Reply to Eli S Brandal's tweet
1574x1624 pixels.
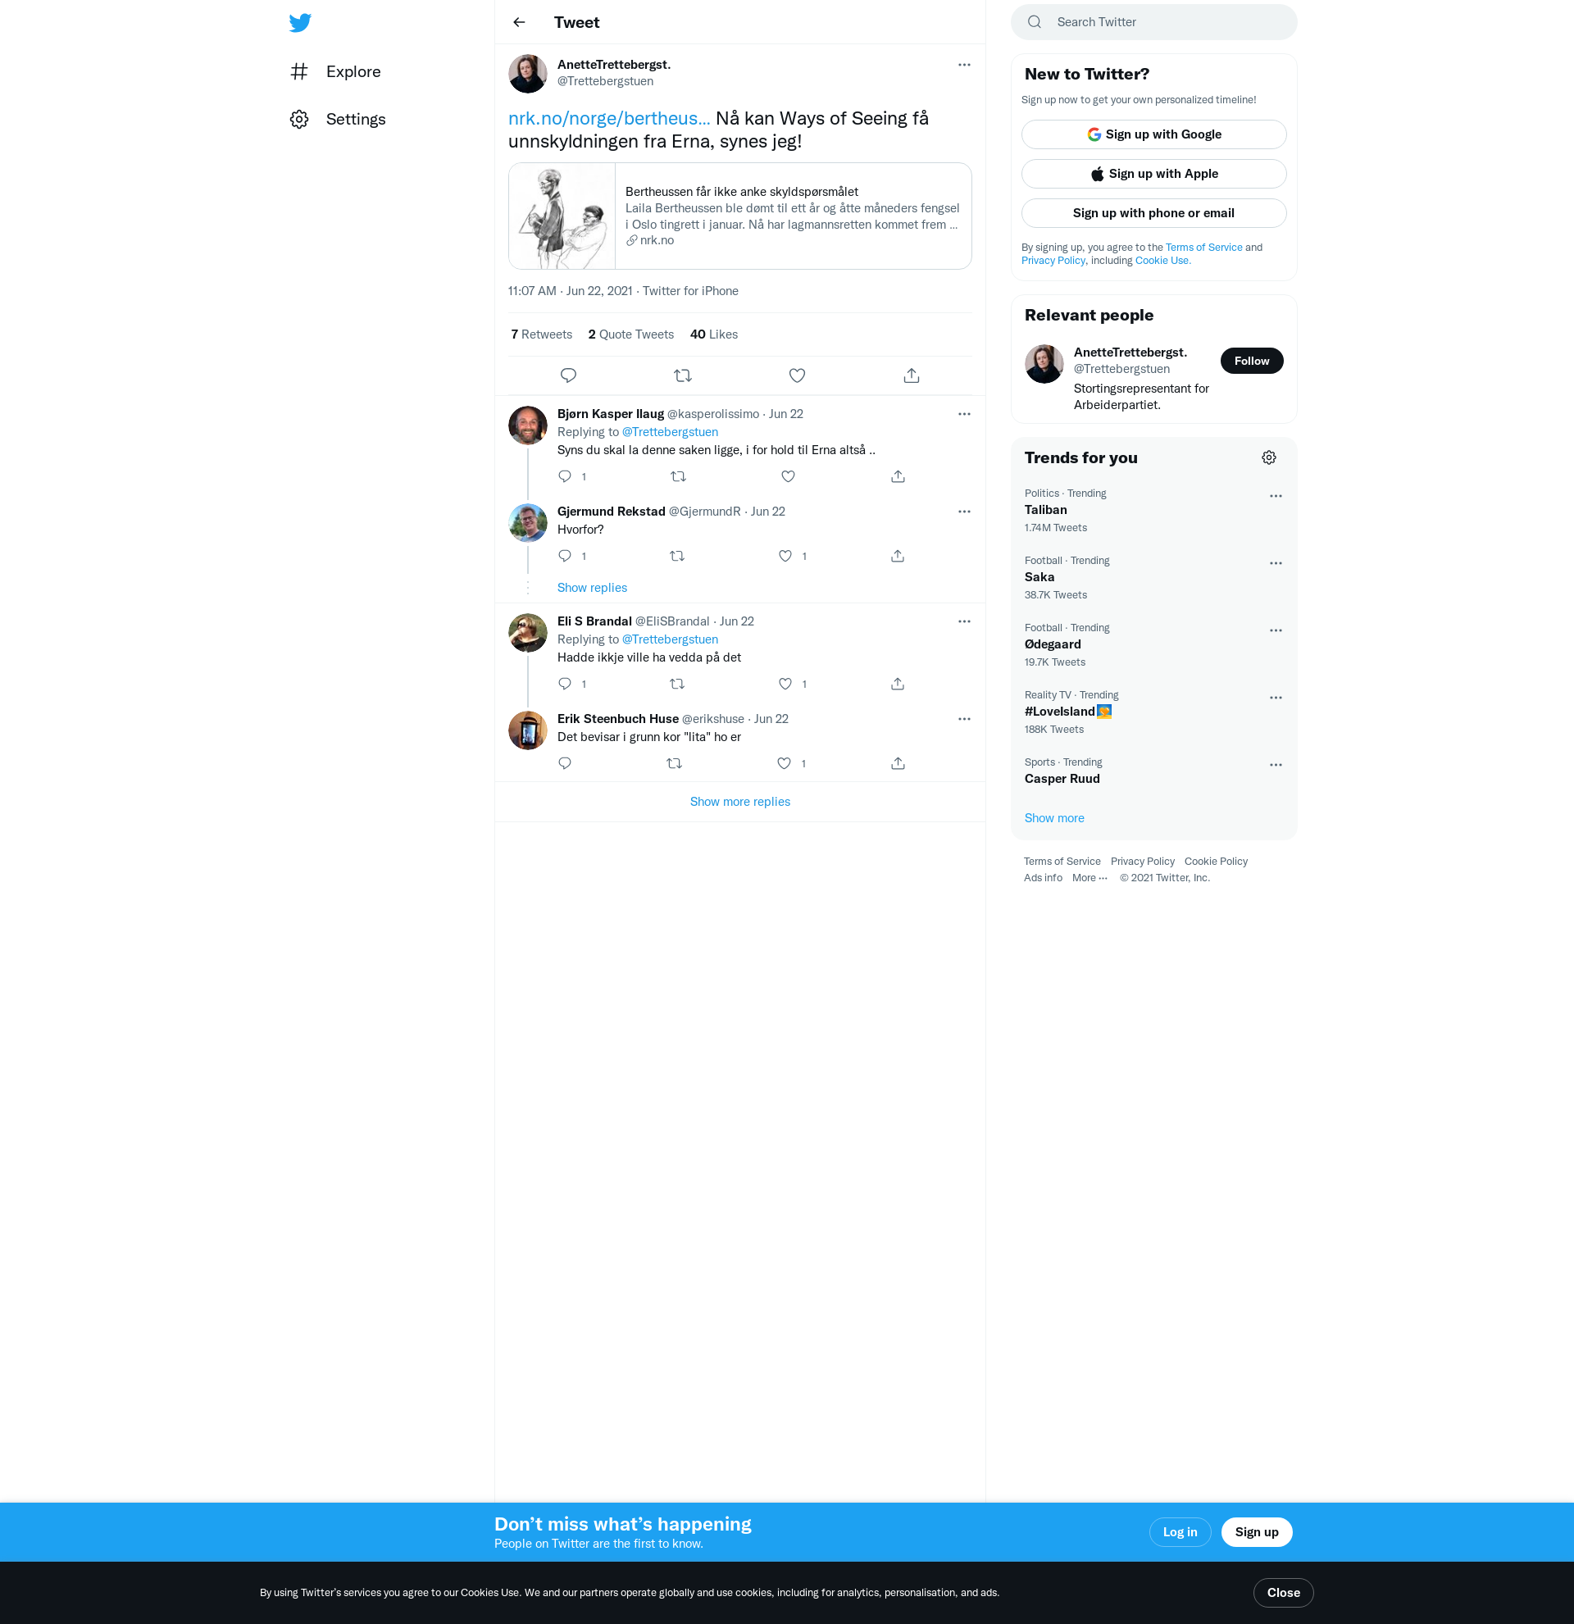[565, 684]
